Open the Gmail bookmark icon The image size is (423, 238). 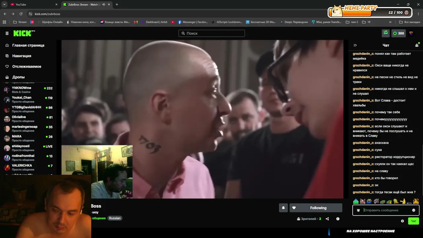pos(136,22)
